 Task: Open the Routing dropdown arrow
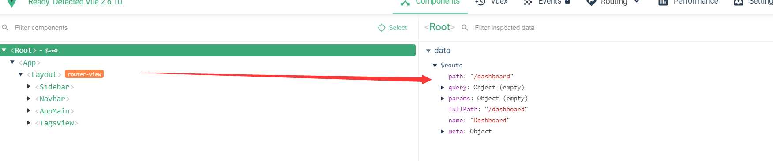coord(637,2)
